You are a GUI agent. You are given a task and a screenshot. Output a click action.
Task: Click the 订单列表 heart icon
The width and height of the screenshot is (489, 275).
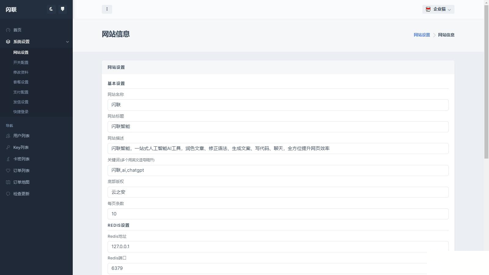(x=8, y=170)
